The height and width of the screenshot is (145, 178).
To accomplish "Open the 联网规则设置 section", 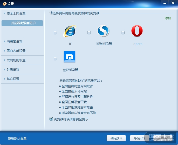I will point(16,60).
